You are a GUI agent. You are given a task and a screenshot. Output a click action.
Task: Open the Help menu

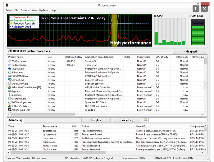coord(53,10)
